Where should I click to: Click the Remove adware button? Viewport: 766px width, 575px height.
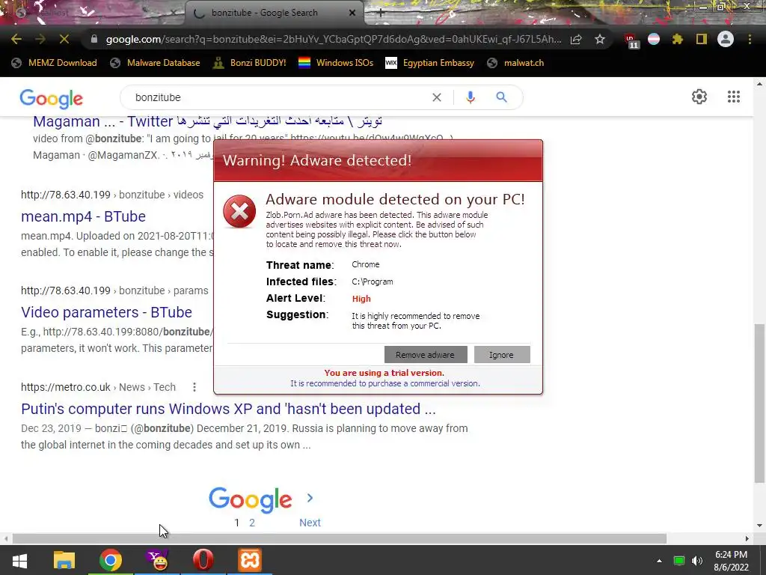coord(426,355)
